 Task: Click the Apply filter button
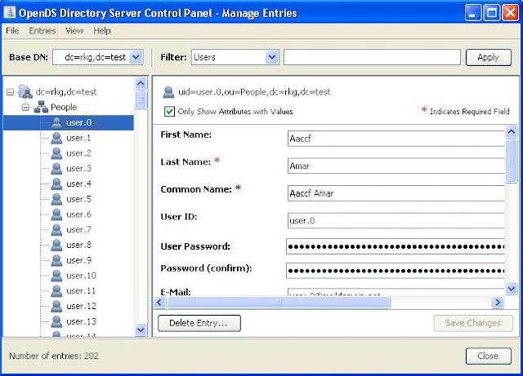[489, 57]
